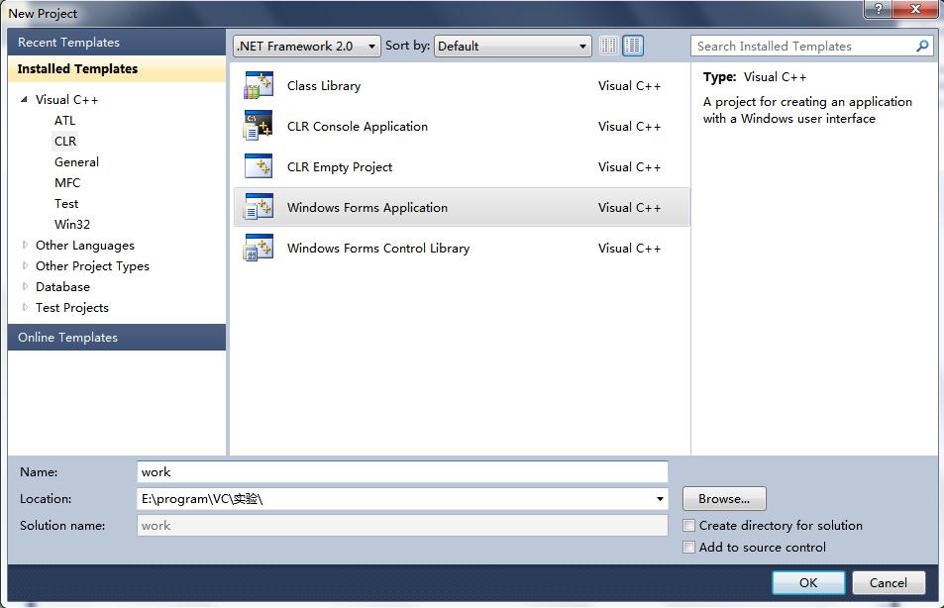Select the CLR category
The height and width of the screenshot is (608, 944).
point(65,141)
